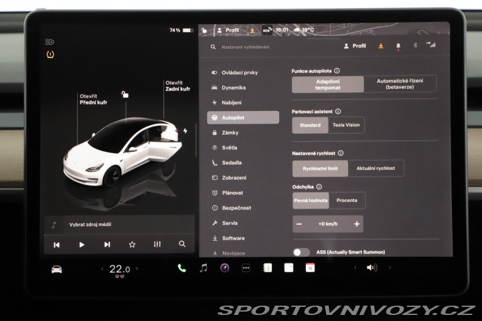Image resolution: width=482 pixels, height=321 pixels.
Task: Select the Autopilot menu item
Action: (243, 118)
